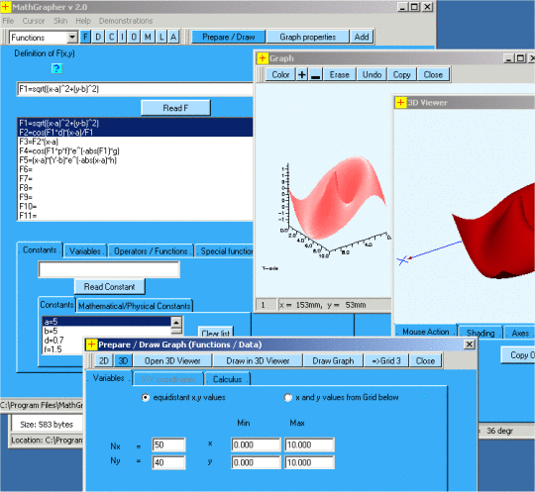
Task: Open the Skin menu
Action: pos(60,21)
